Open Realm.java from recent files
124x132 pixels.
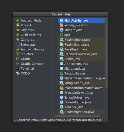[81, 59]
